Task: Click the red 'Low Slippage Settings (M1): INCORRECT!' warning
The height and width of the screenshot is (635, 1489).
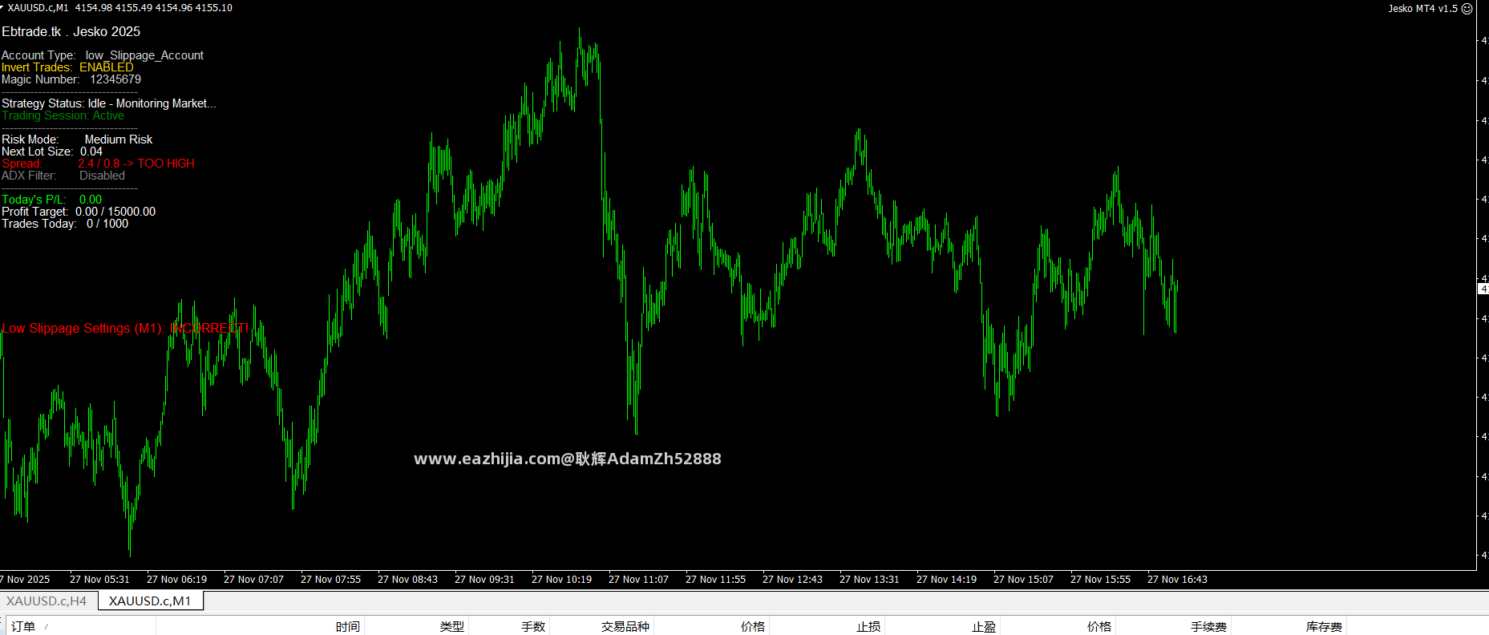Action: [x=125, y=329]
